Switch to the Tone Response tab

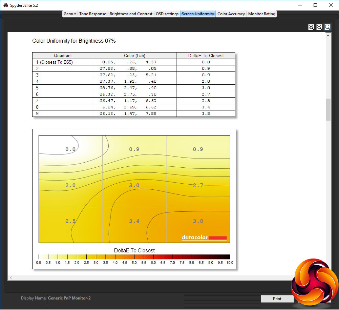pyautogui.click(x=92, y=14)
